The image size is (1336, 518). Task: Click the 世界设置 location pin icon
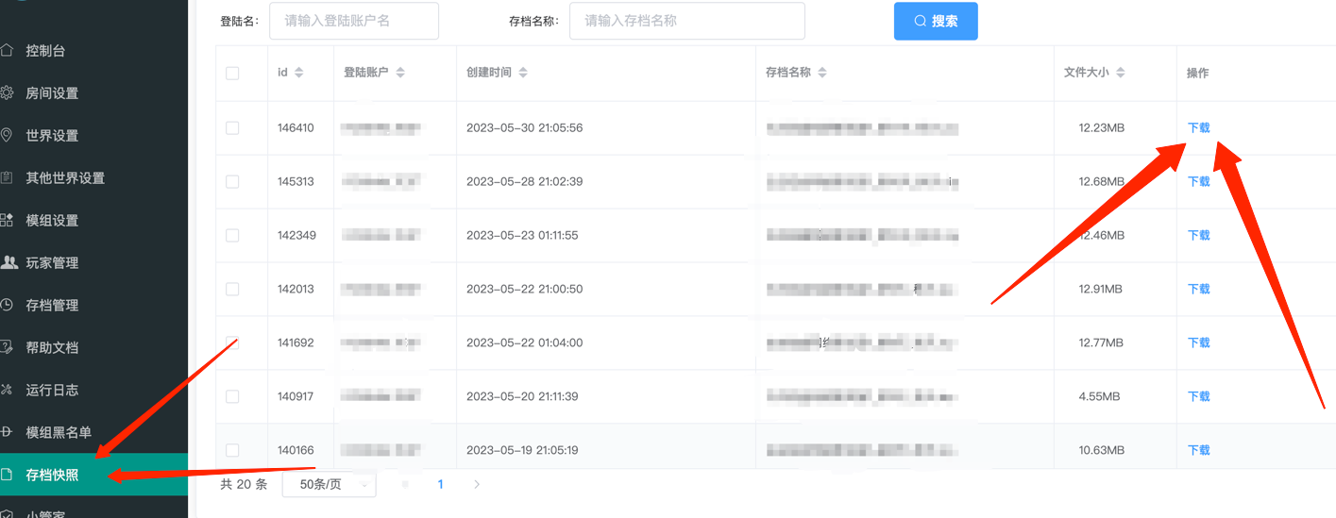point(7,136)
